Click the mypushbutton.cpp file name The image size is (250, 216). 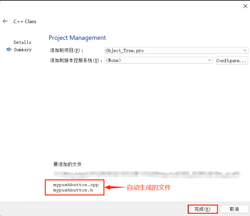(76, 185)
